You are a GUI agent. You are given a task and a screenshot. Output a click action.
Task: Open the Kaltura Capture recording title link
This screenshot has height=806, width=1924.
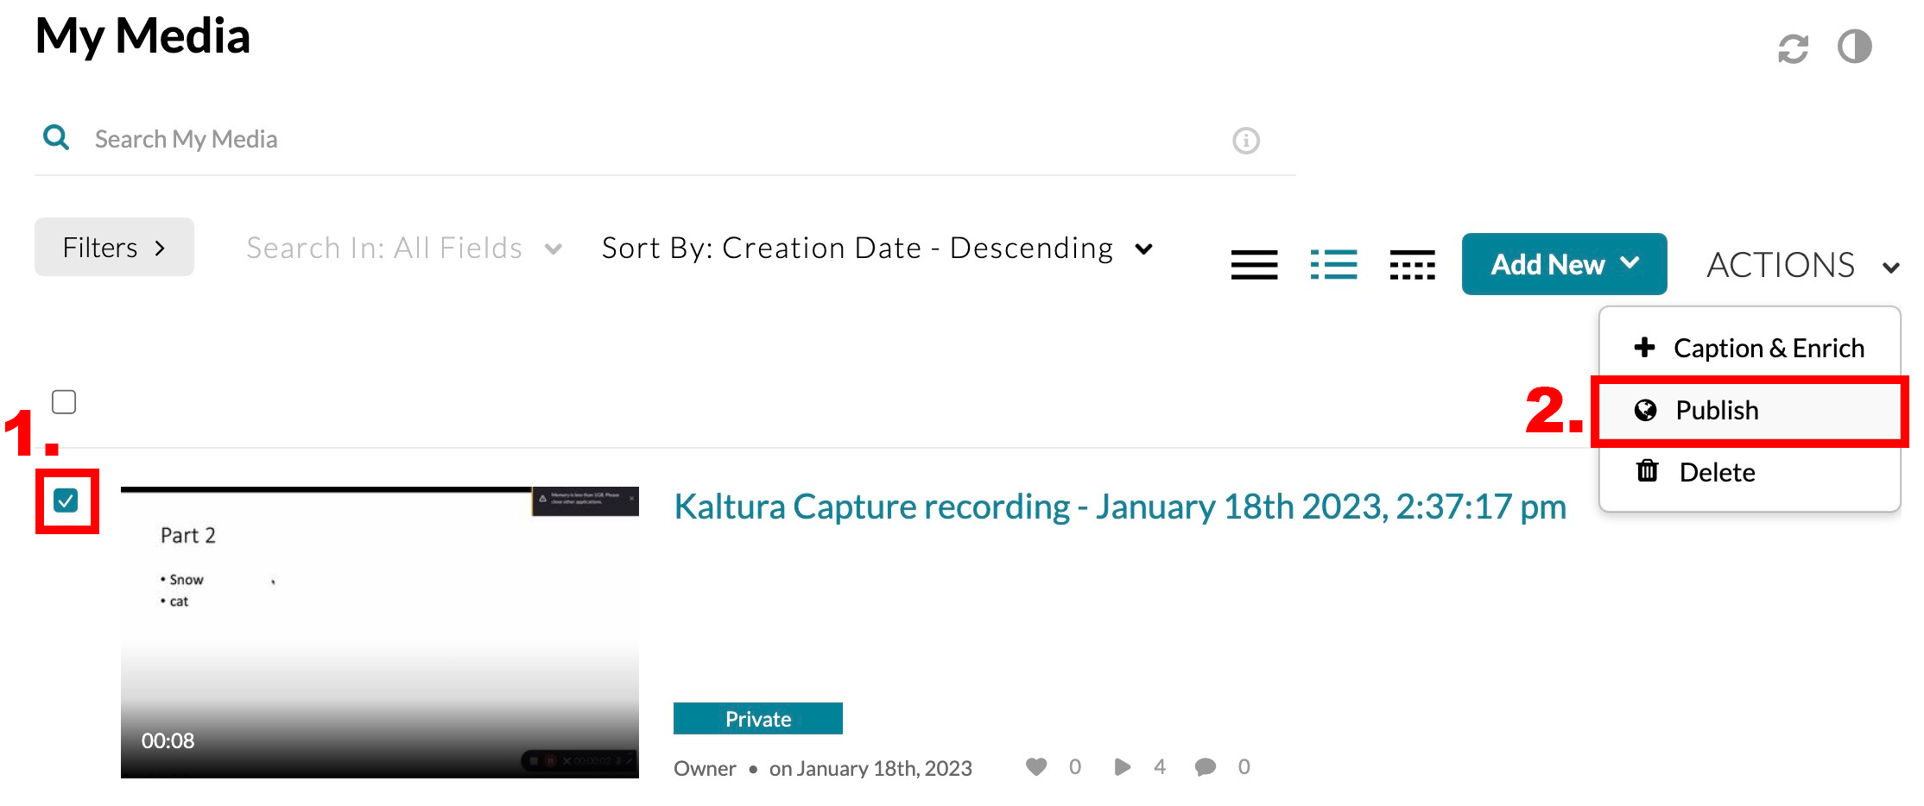pyautogui.click(x=1119, y=507)
